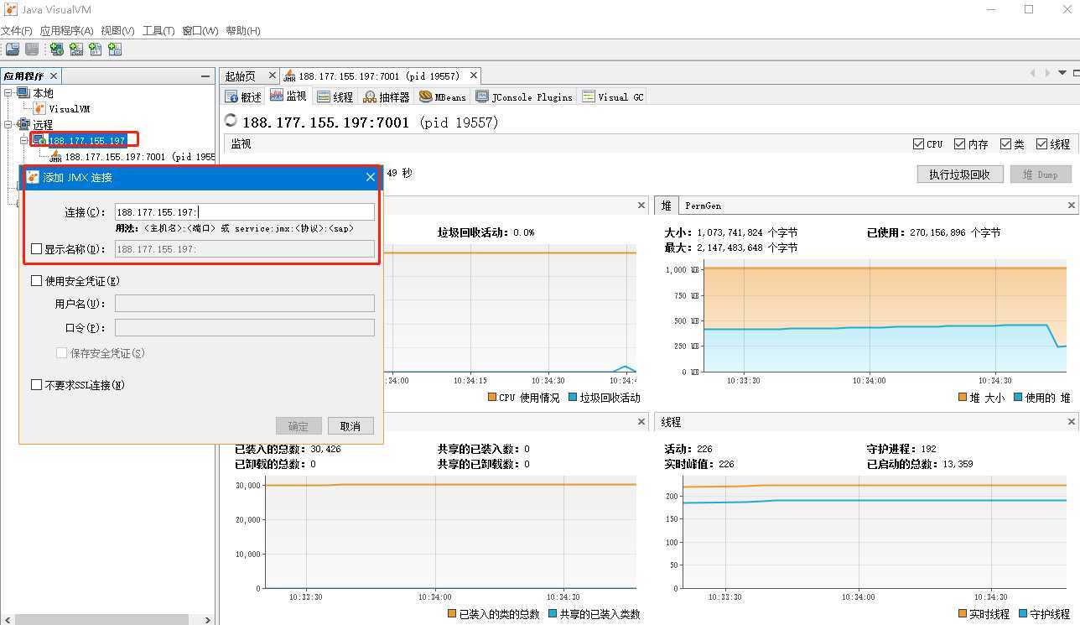This screenshot has height=625, width=1080.
Task: Click the blue 垃圾回收活动 legend swatch
Action: click(573, 398)
